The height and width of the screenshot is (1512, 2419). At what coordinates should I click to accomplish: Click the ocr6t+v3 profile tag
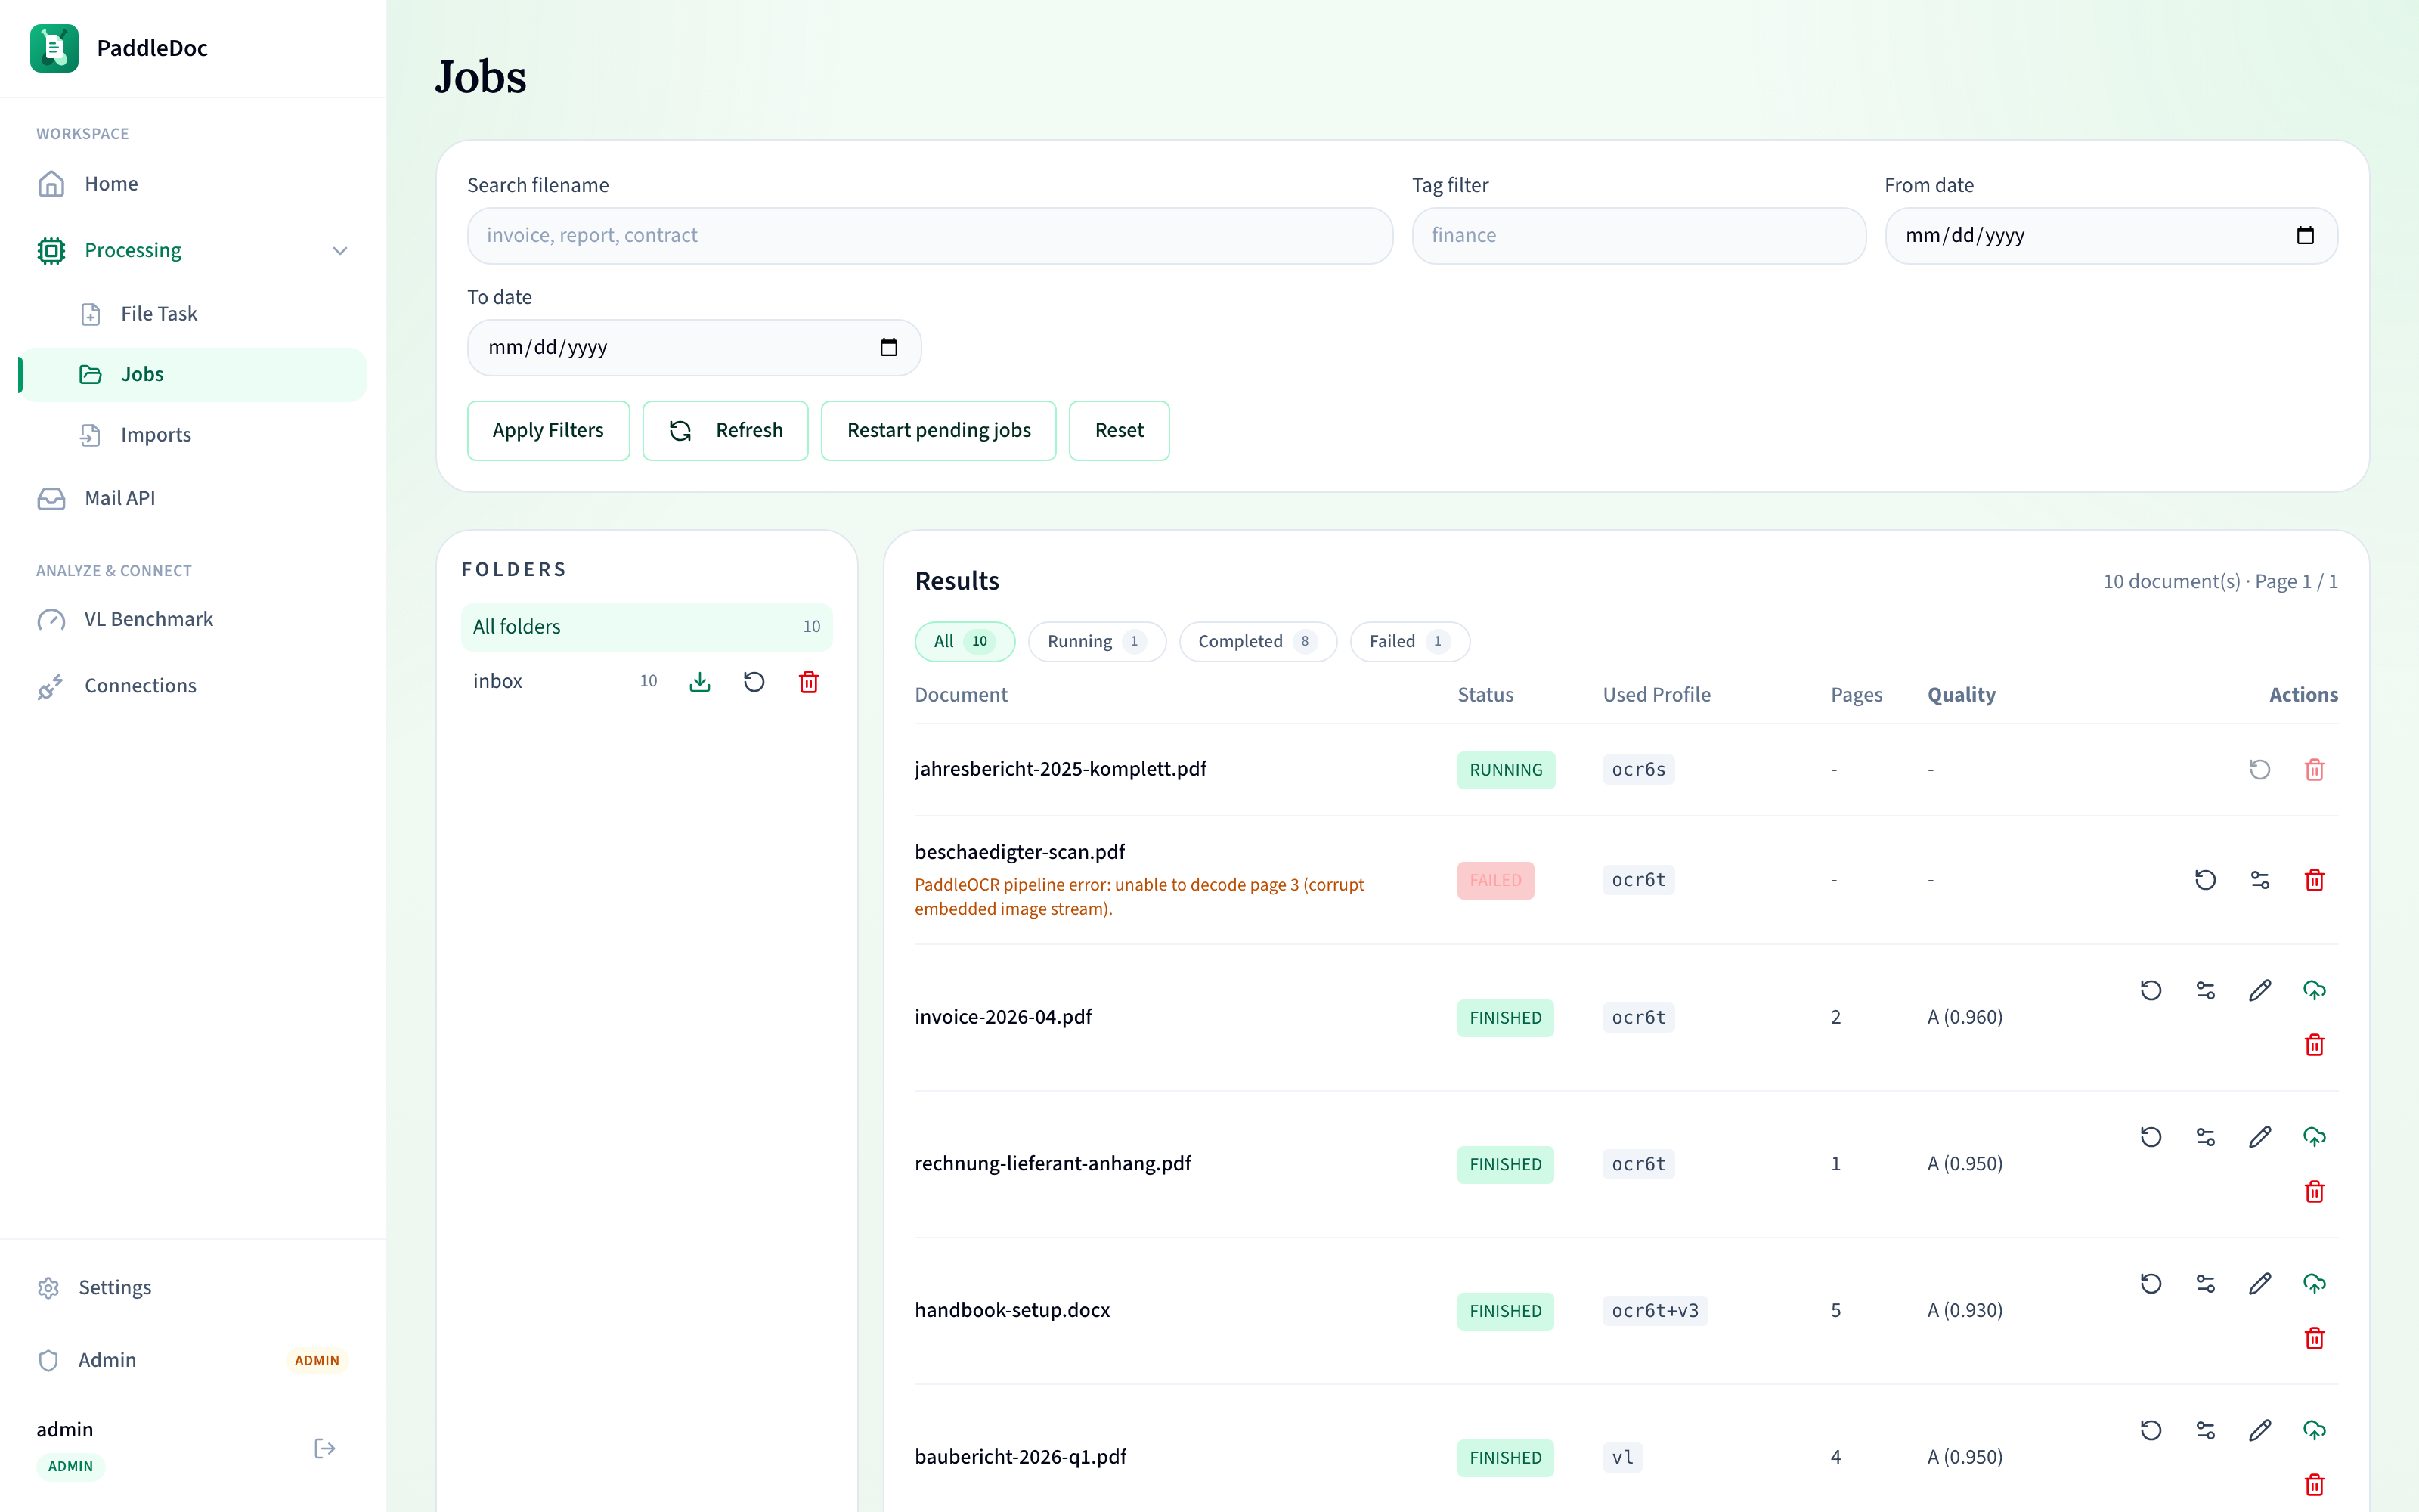tap(1654, 1311)
